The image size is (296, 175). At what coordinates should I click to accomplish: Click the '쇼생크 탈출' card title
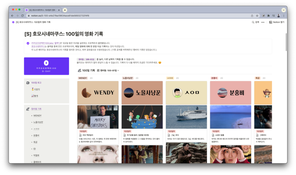tap(220, 135)
